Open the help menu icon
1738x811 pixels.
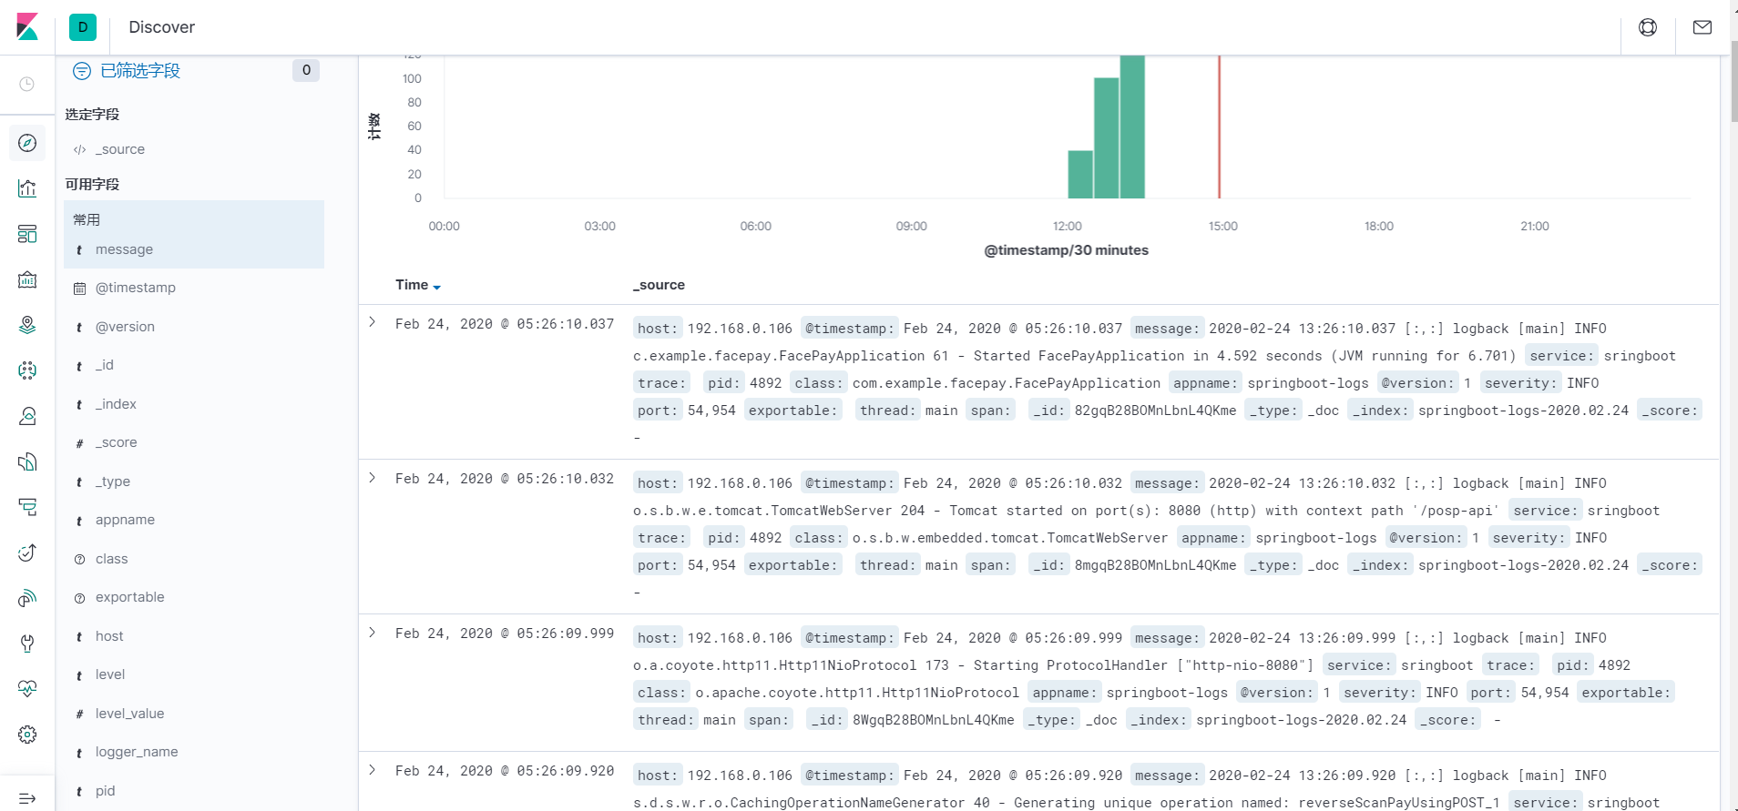click(x=1648, y=27)
